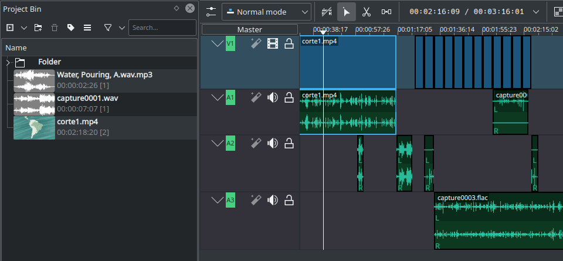This screenshot has width=563, height=261.
Task: Activate the Spacer tool
Action: coord(386,12)
